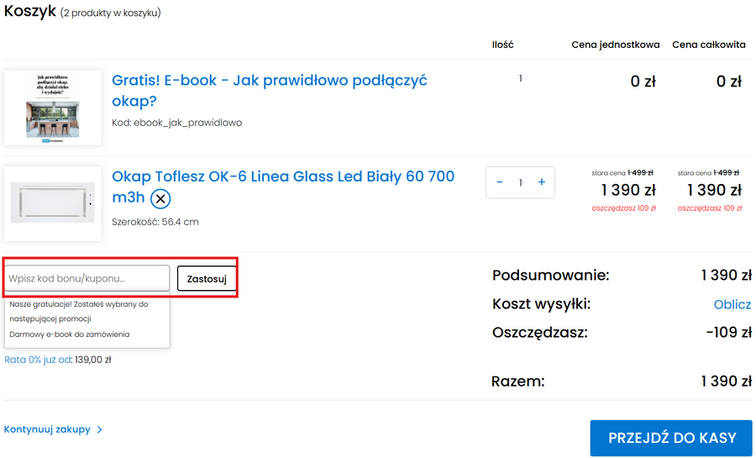Open the Rata 0% installment link
Viewport: 756px width, 458px height.
pos(37,360)
